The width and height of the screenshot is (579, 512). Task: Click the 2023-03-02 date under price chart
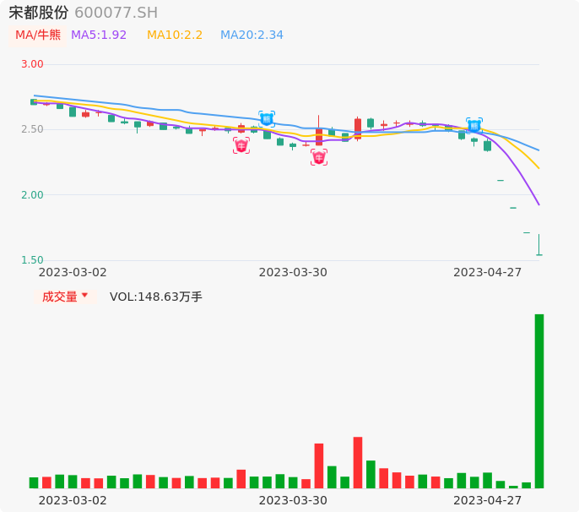point(73,272)
